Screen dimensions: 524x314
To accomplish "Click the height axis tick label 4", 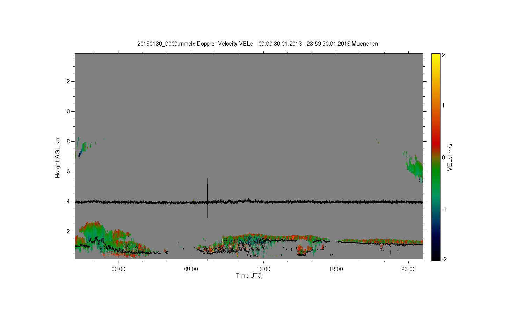I will [x=69, y=201].
